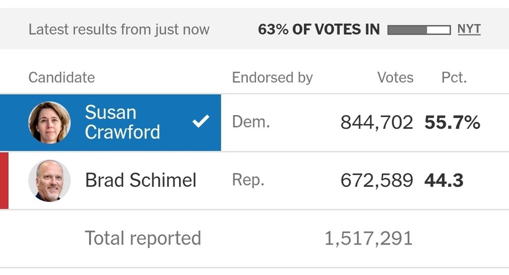Select the Susan Crawford name

[122, 122]
